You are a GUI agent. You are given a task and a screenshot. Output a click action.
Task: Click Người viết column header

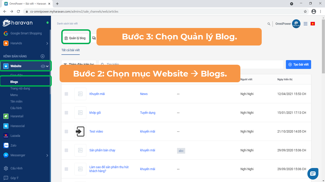click(246, 80)
